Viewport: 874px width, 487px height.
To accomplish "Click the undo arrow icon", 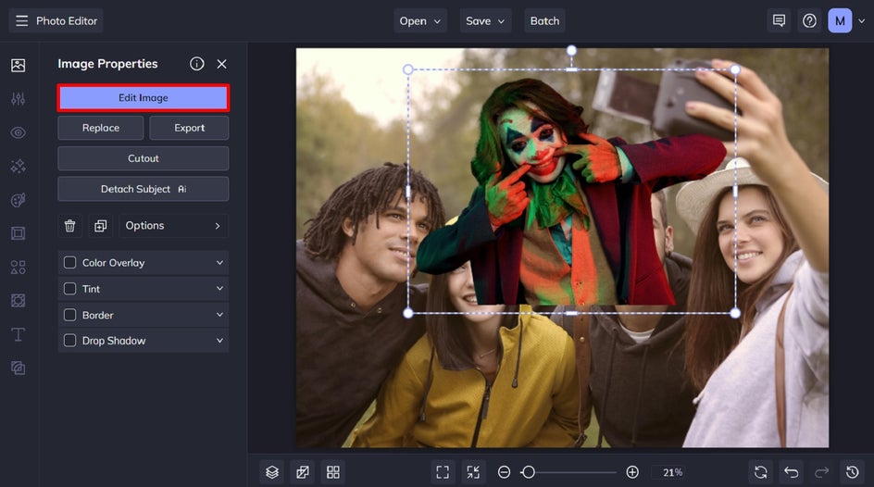I will pos(791,472).
